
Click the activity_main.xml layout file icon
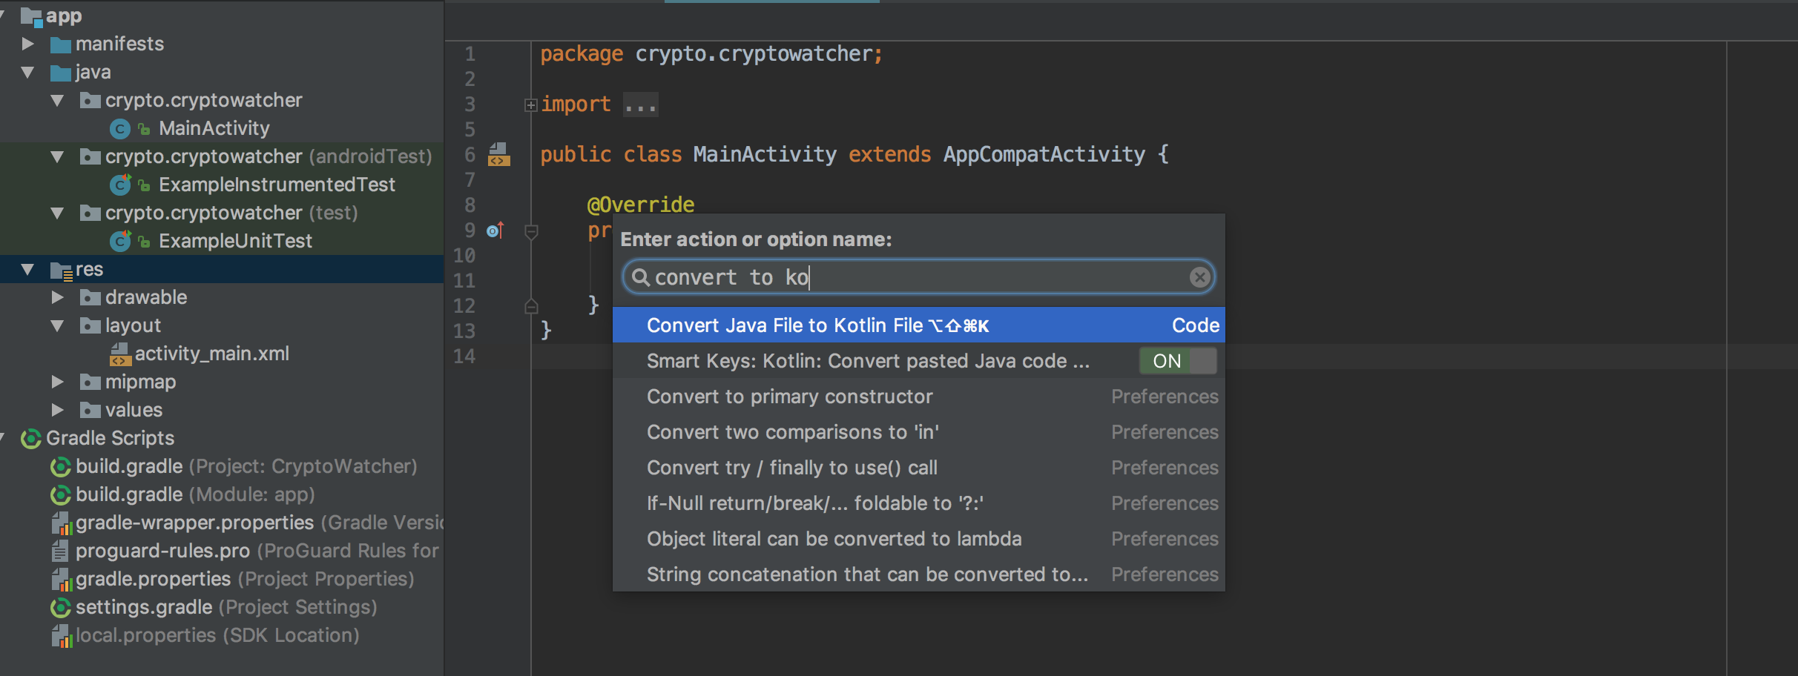click(x=119, y=354)
